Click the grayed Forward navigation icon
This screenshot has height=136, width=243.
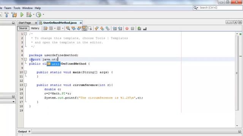point(59,28)
